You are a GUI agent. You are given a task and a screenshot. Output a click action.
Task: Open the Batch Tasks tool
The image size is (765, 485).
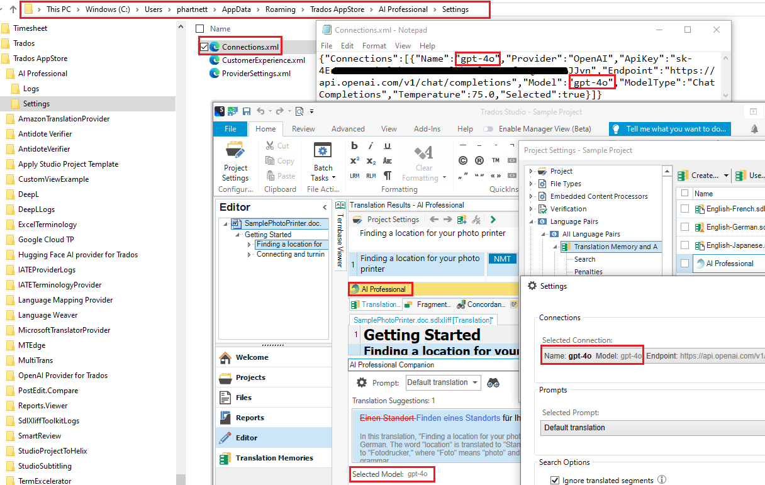tap(323, 162)
